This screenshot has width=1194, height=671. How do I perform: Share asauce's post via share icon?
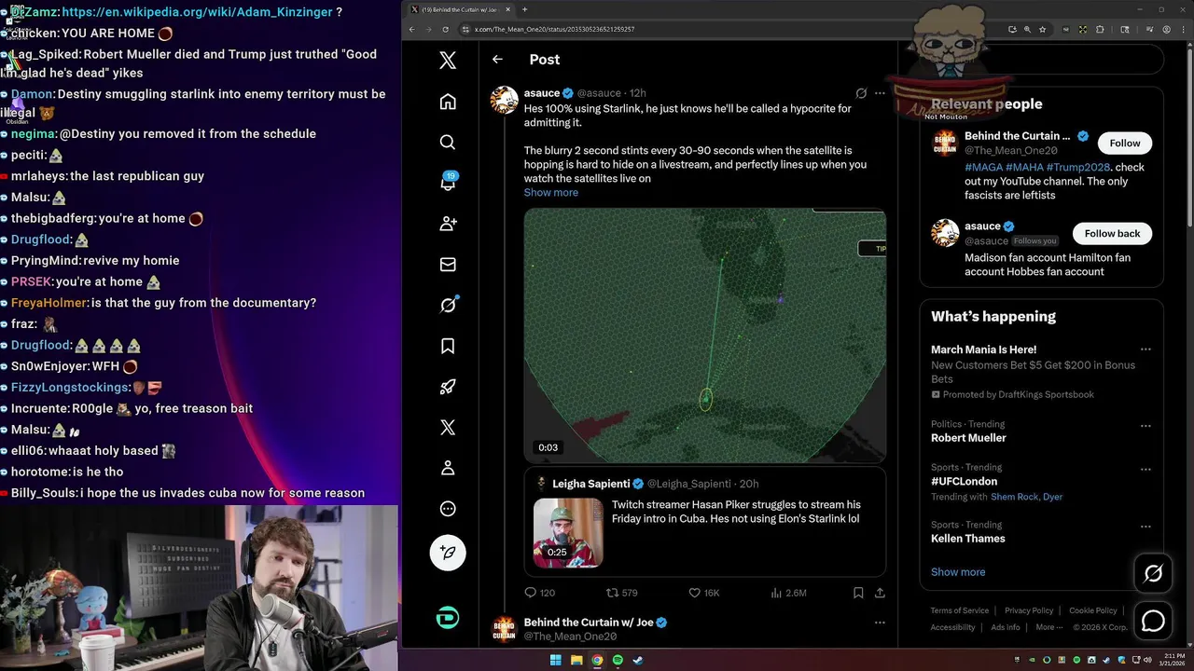pyautogui.click(x=880, y=593)
